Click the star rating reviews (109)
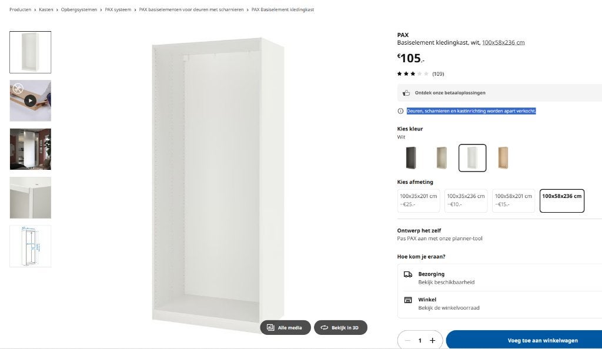This screenshot has width=602, height=349. pos(420,73)
